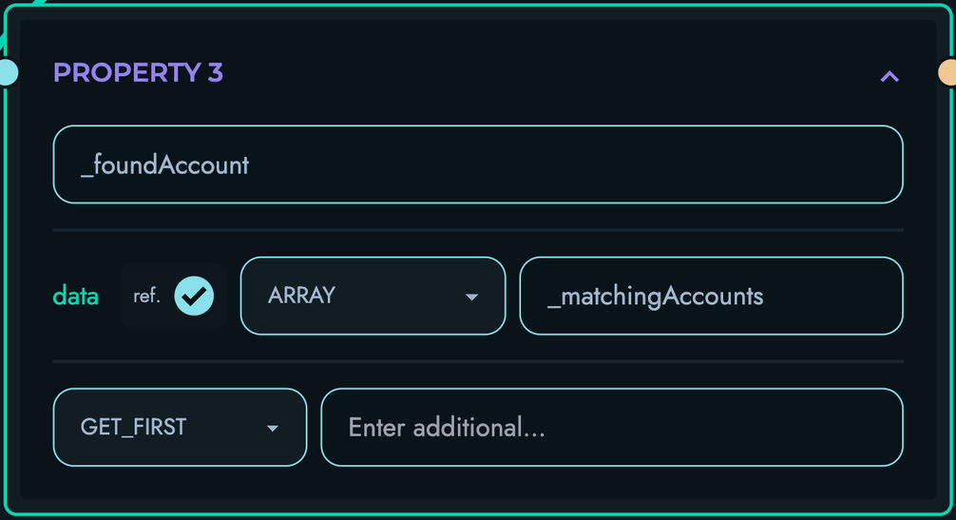
Task: Click the ARRAY dropdown arrow icon
Action: pyautogui.click(x=471, y=297)
